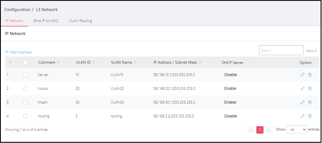Edit the Server VLAN10 interface row
322x143 pixels.
pos(302,75)
